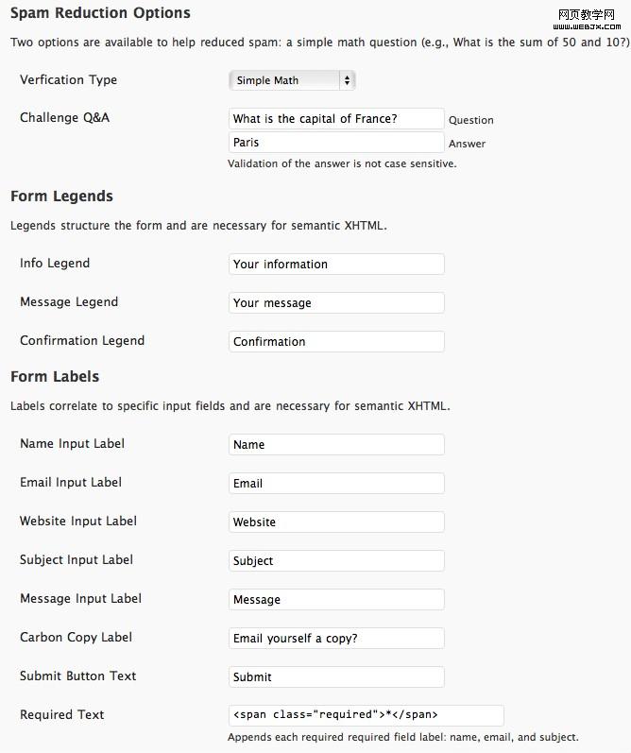Click the "Form Legends" section heading
Screen dimensions: 631x753
coord(61,197)
